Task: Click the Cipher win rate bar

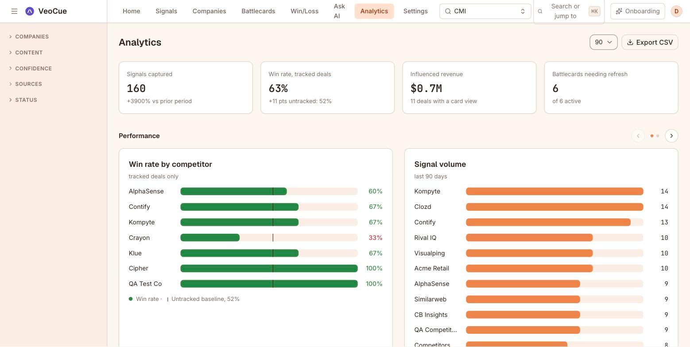Action: (x=269, y=268)
